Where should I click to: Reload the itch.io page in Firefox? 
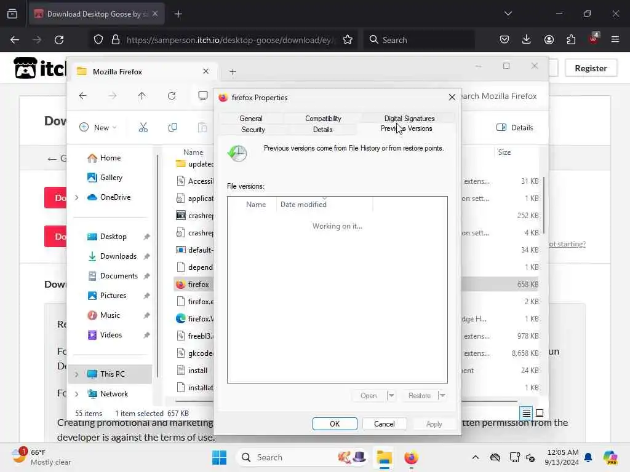click(59, 40)
